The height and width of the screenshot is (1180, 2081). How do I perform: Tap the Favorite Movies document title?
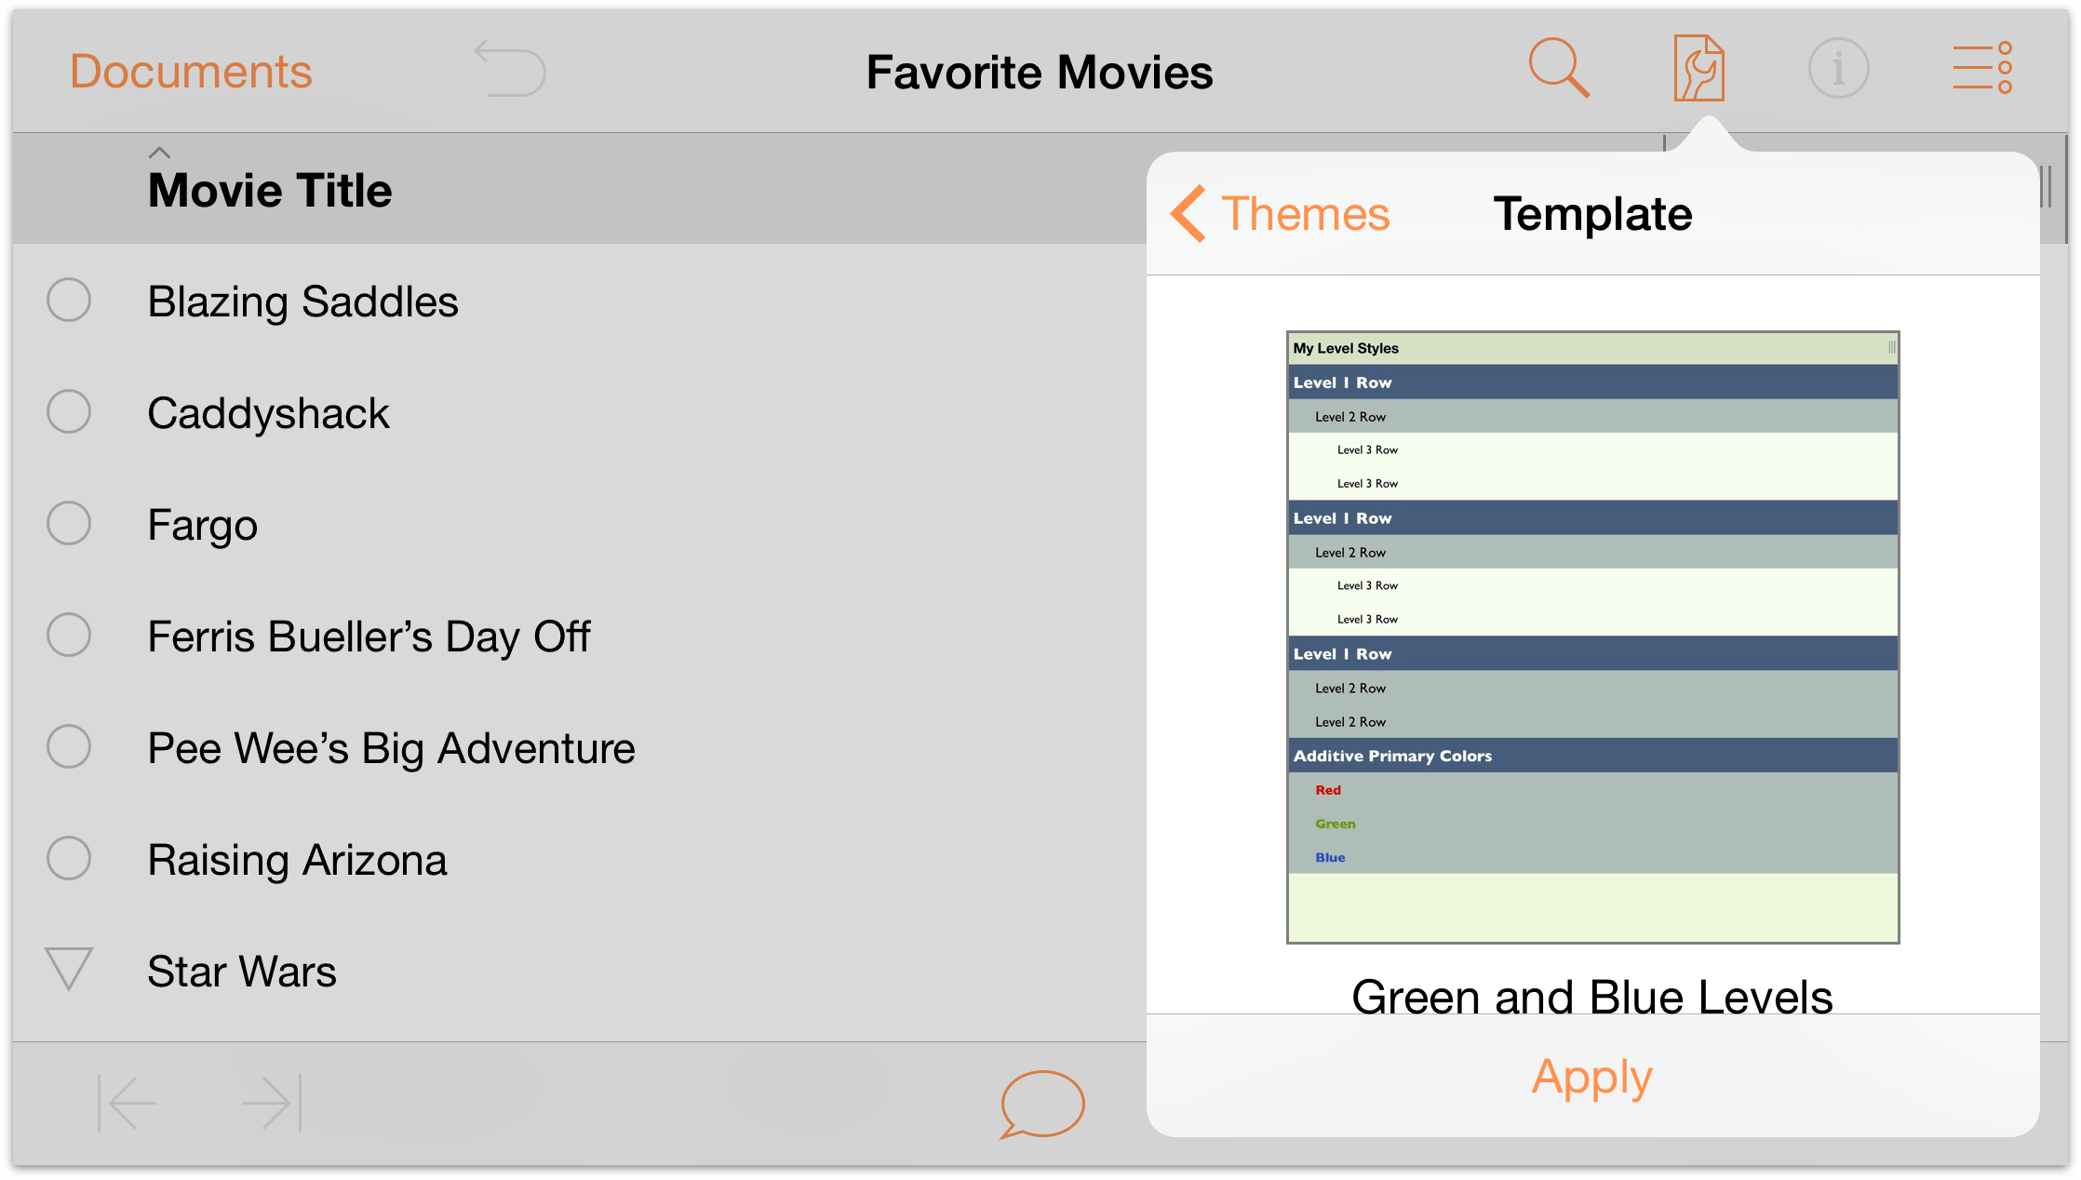[1040, 72]
